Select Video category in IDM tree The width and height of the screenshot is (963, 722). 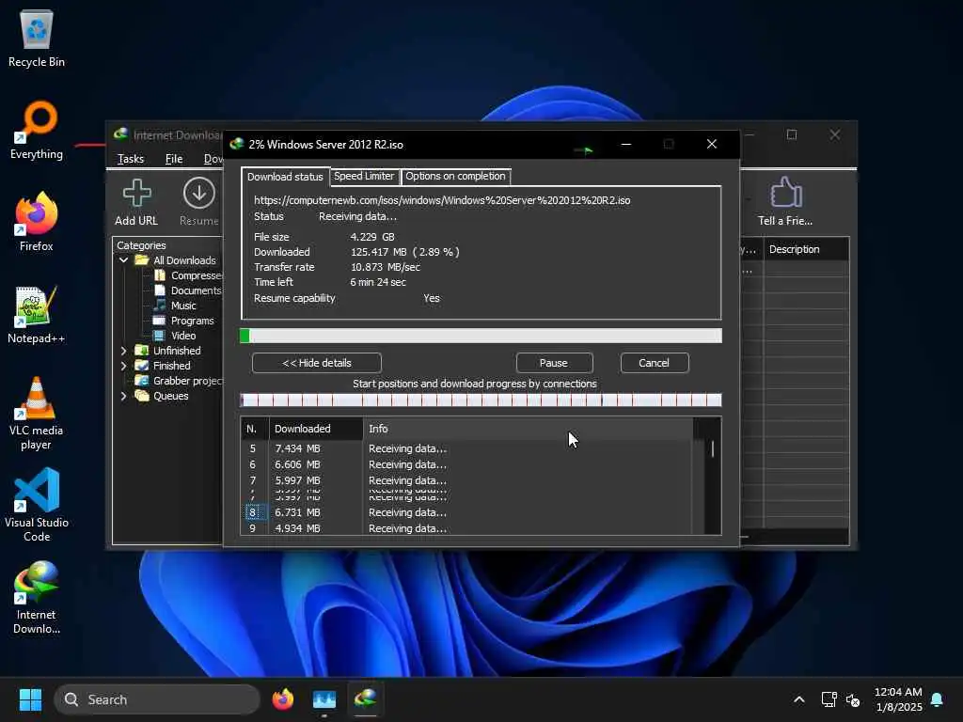point(183,336)
